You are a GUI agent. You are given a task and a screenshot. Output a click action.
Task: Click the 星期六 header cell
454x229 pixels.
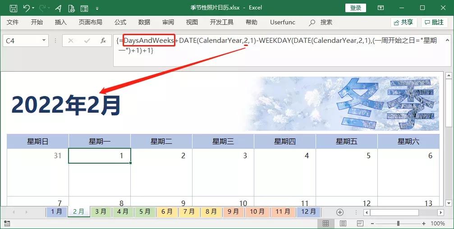coord(408,141)
